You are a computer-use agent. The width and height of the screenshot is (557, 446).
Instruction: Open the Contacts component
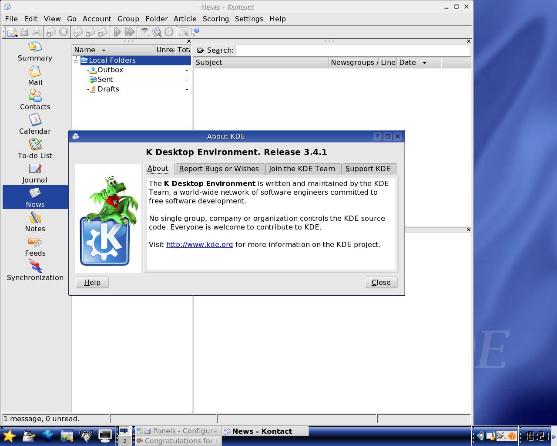(35, 100)
